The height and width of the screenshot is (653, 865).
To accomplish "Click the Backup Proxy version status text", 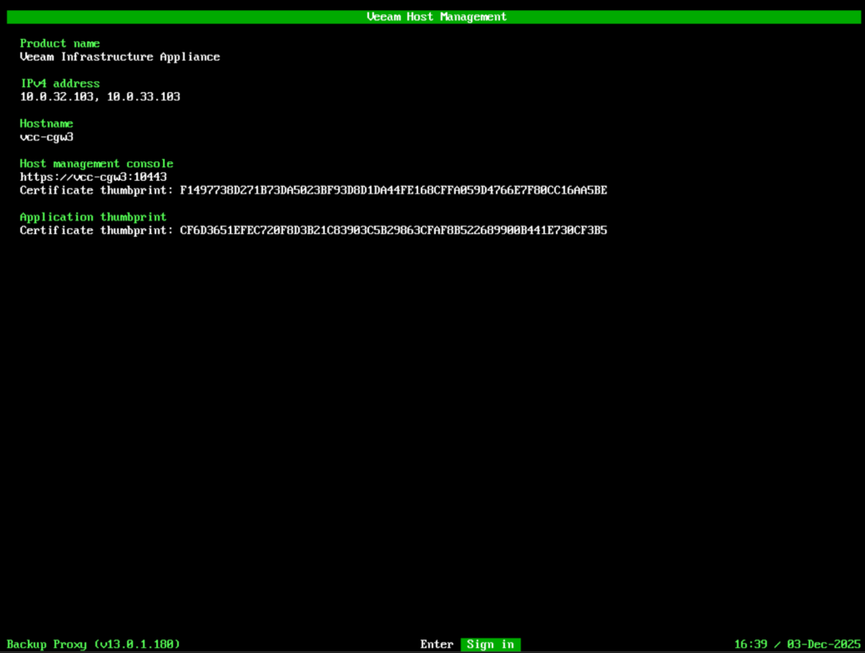I will click(x=93, y=645).
